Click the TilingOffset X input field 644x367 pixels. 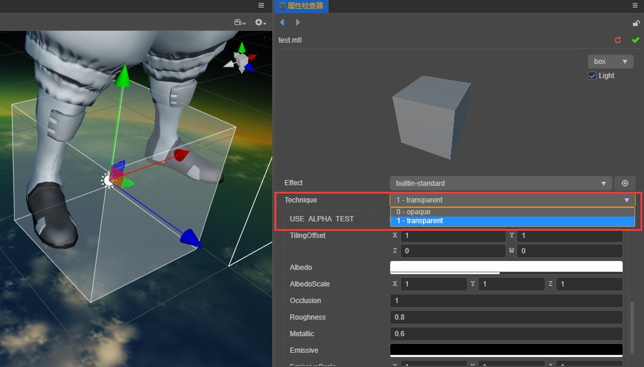click(x=453, y=236)
